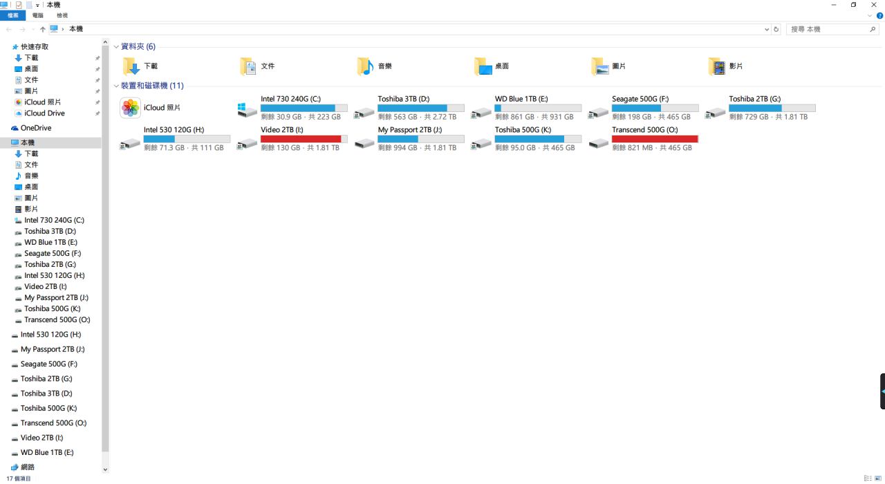This screenshot has height=484, width=885.
Task: Click the text 剩餘 198 GB · 共 465 GB
Action: pyautogui.click(x=651, y=117)
